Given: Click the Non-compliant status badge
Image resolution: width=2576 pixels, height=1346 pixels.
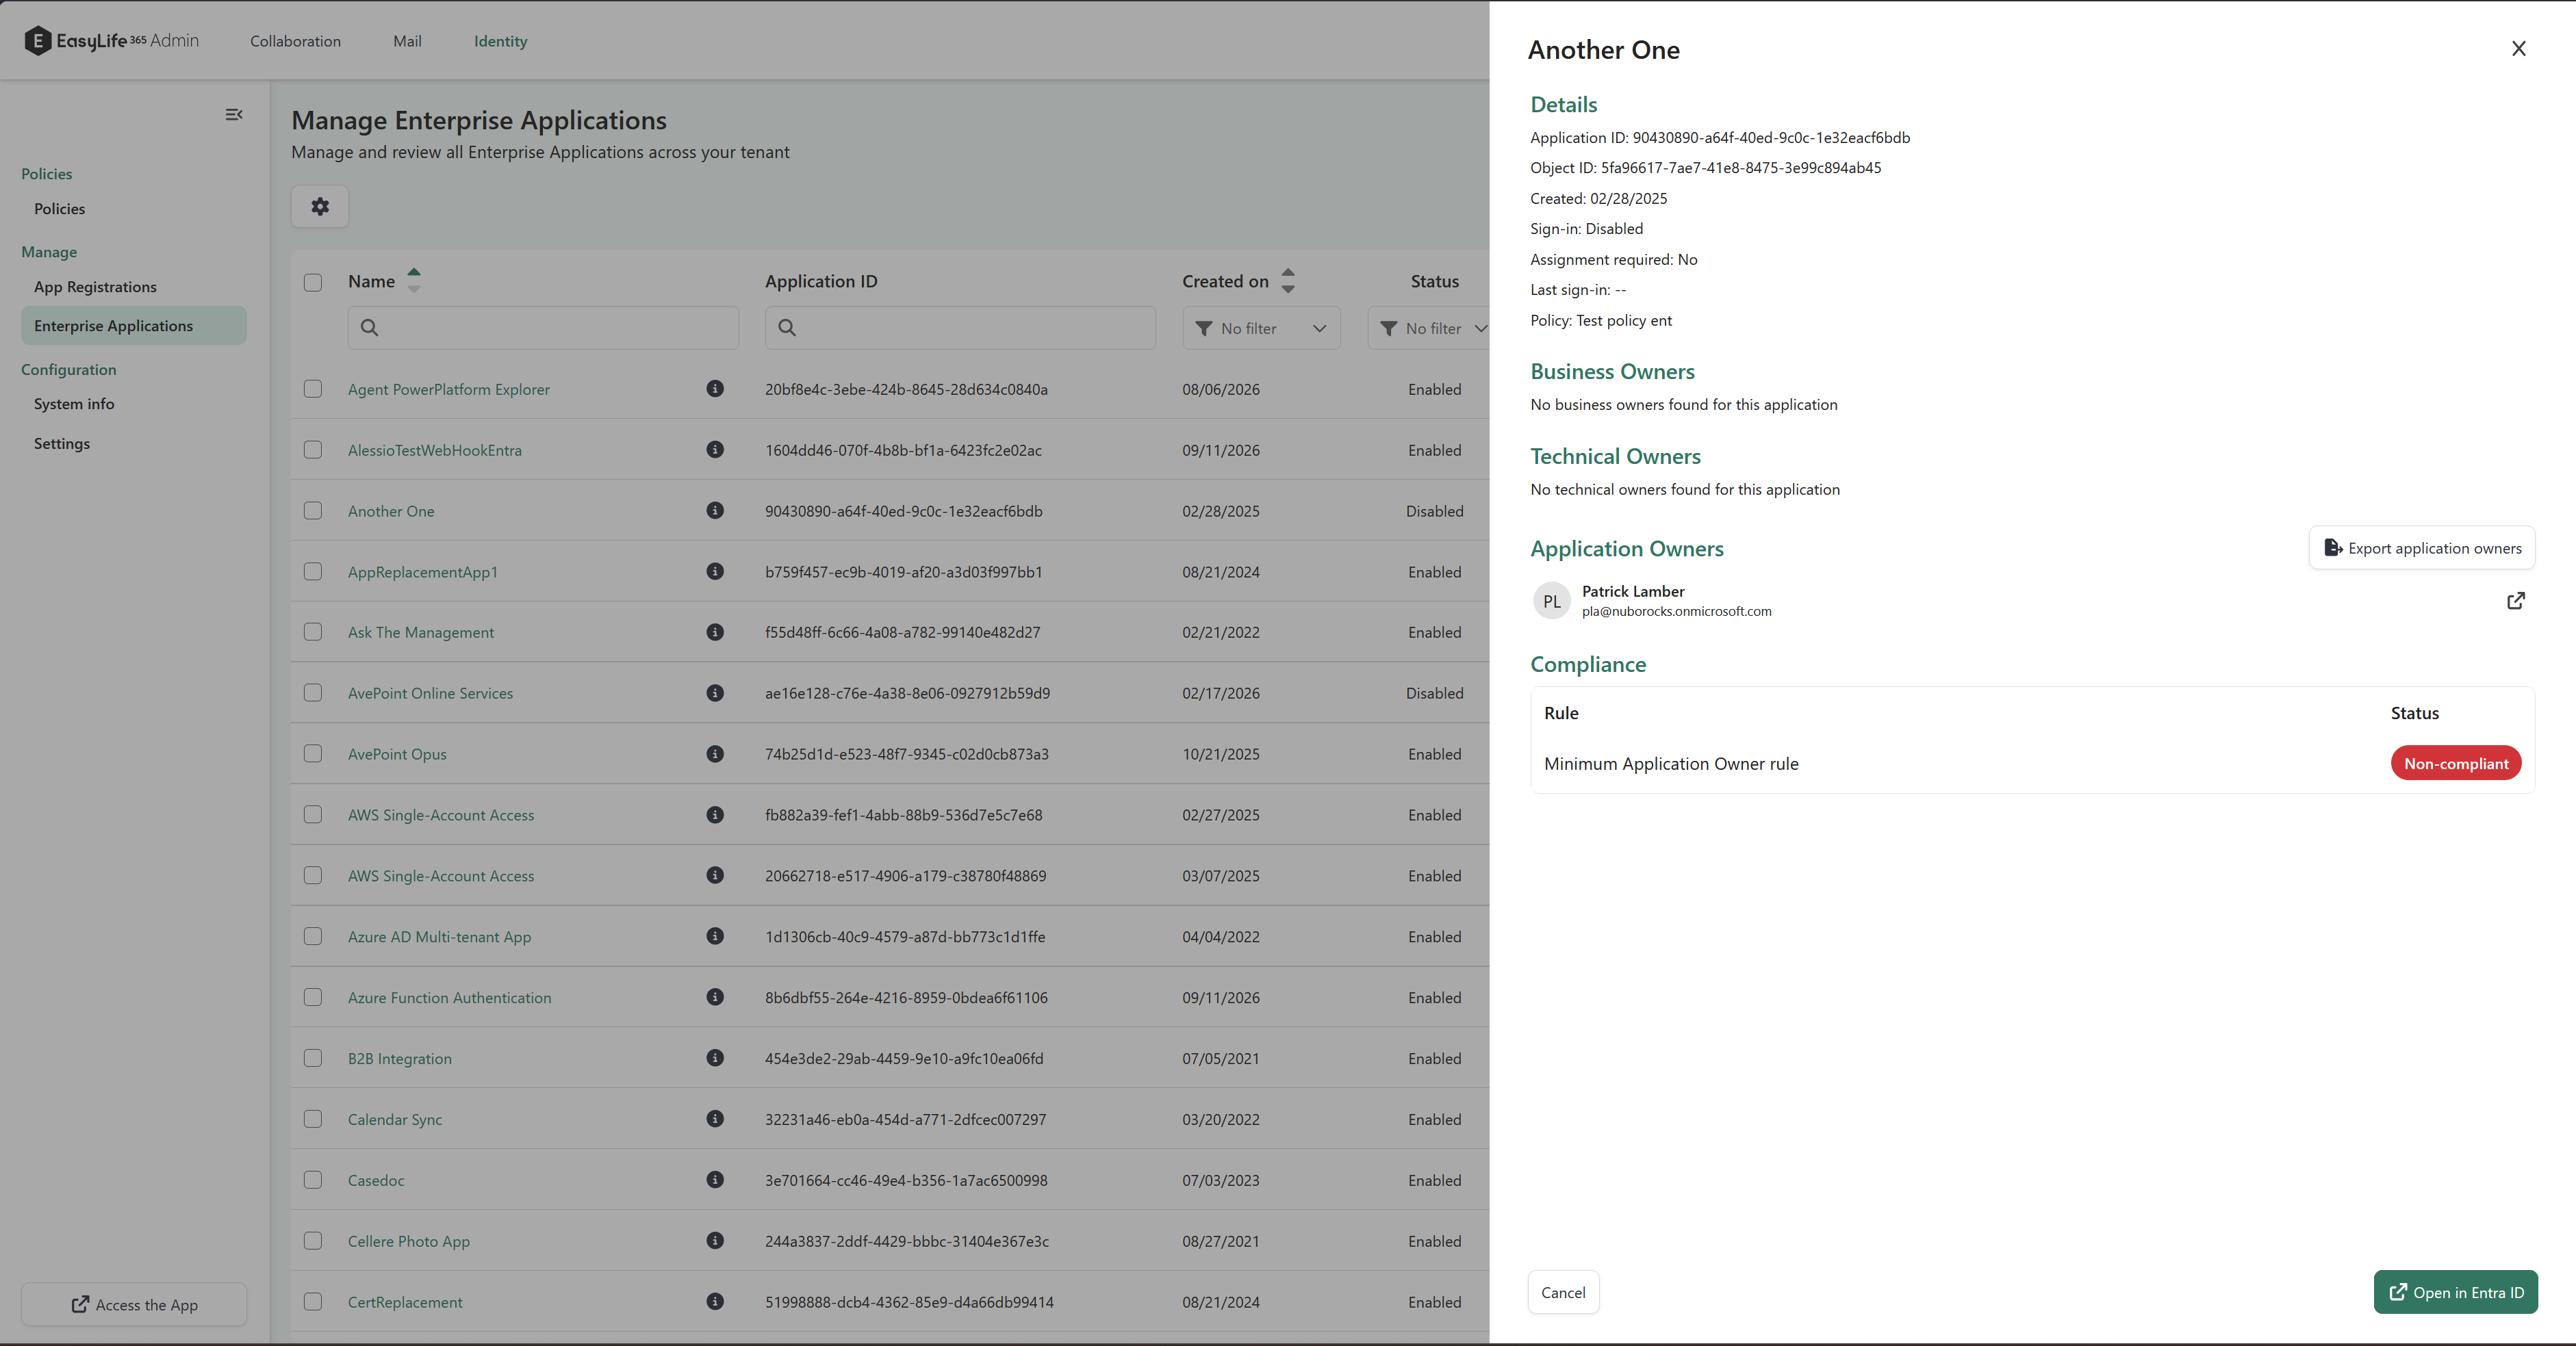Looking at the screenshot, I should click(x=2455, y=764).
